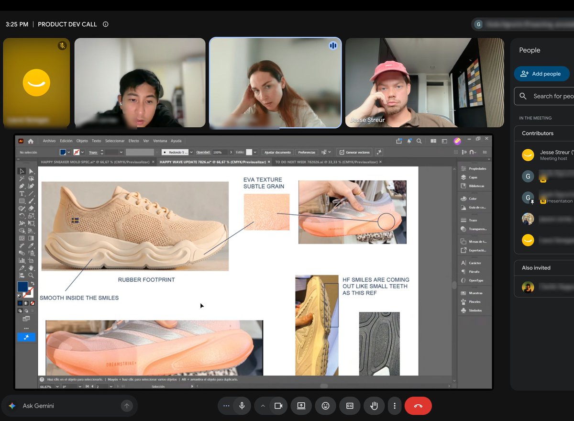Viewport: 574px width, 421px height.
Task: Raise hand in the meeting
Action: (x=374, y=406)
